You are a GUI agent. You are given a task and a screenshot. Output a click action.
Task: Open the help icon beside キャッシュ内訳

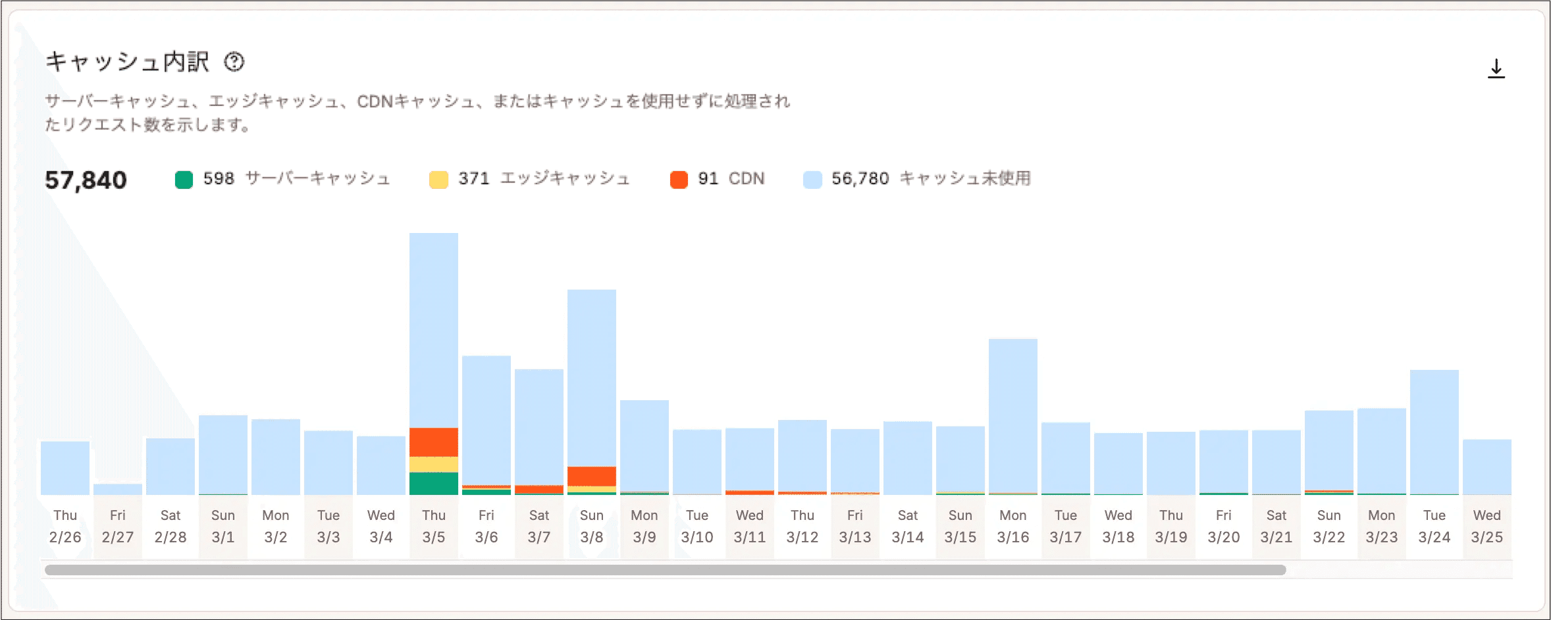234,62
